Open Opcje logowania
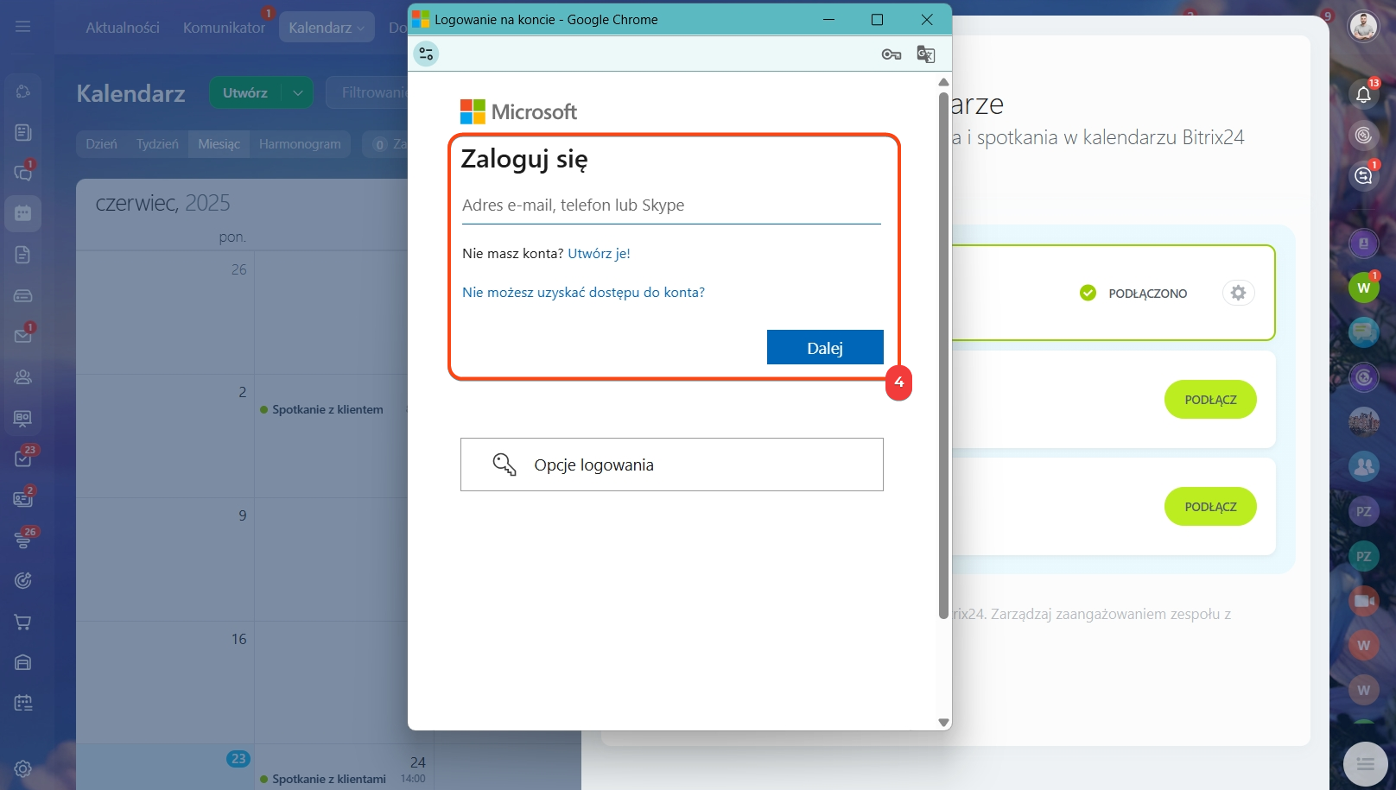 672,465
